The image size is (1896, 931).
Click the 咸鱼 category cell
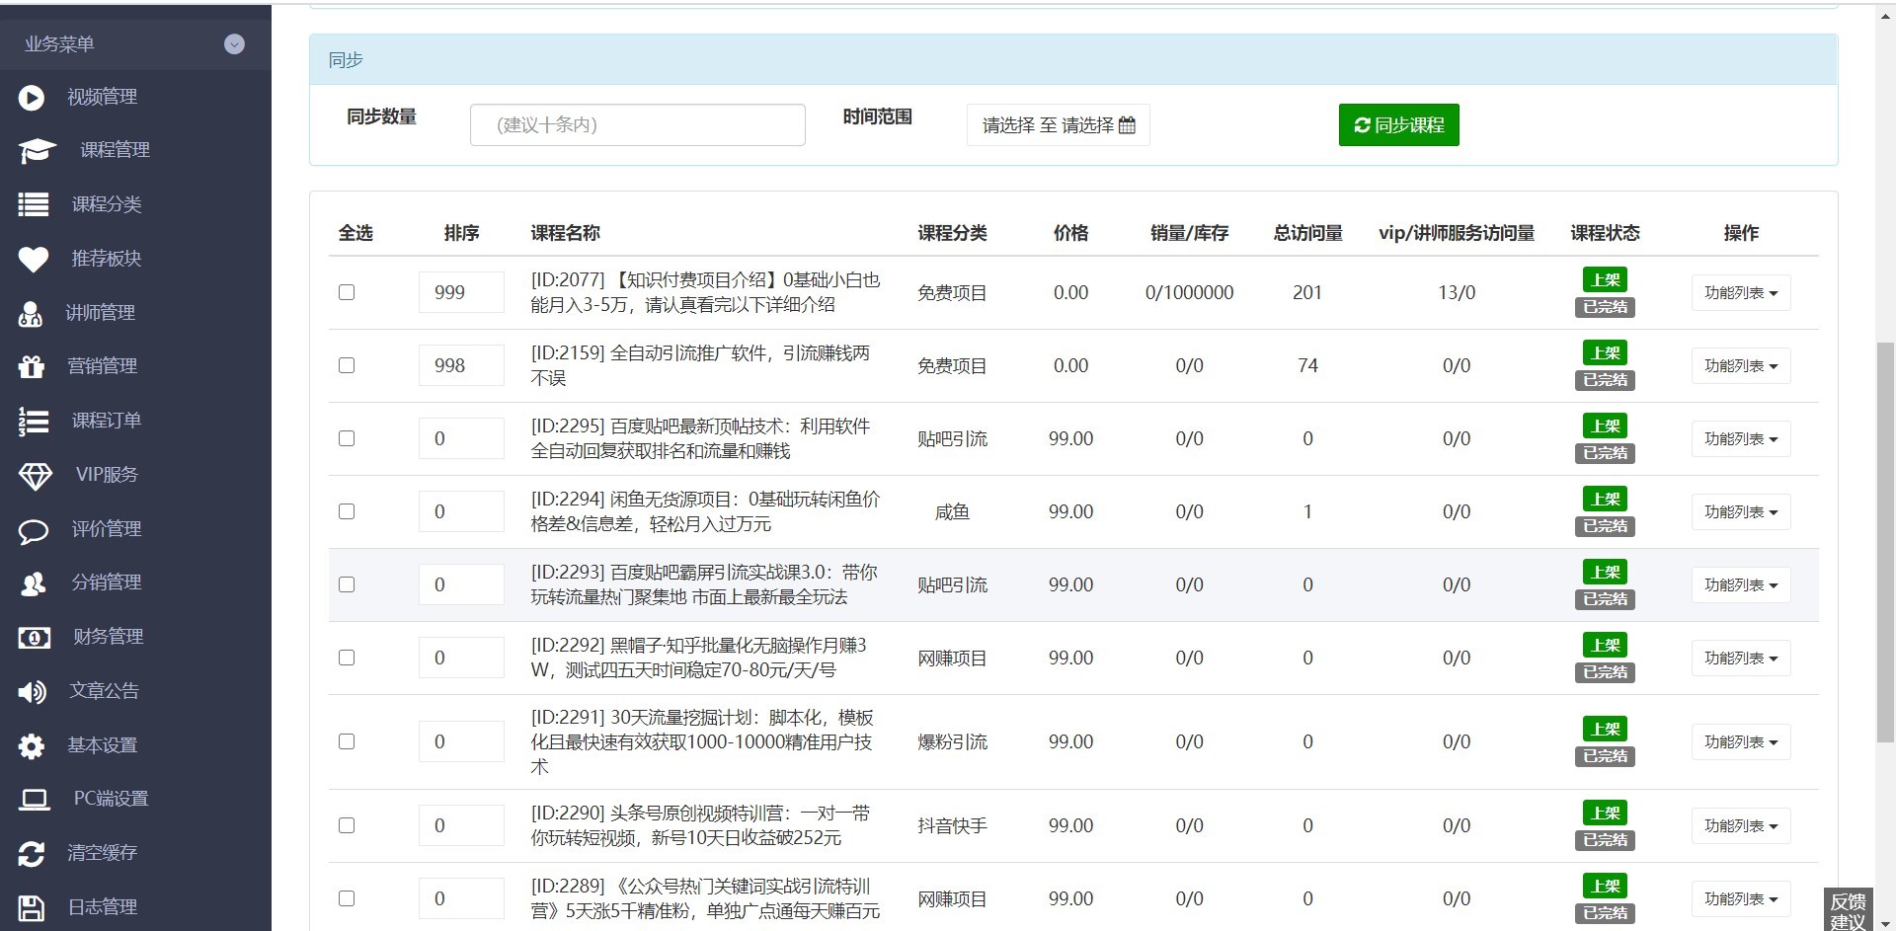coord(952,512)
